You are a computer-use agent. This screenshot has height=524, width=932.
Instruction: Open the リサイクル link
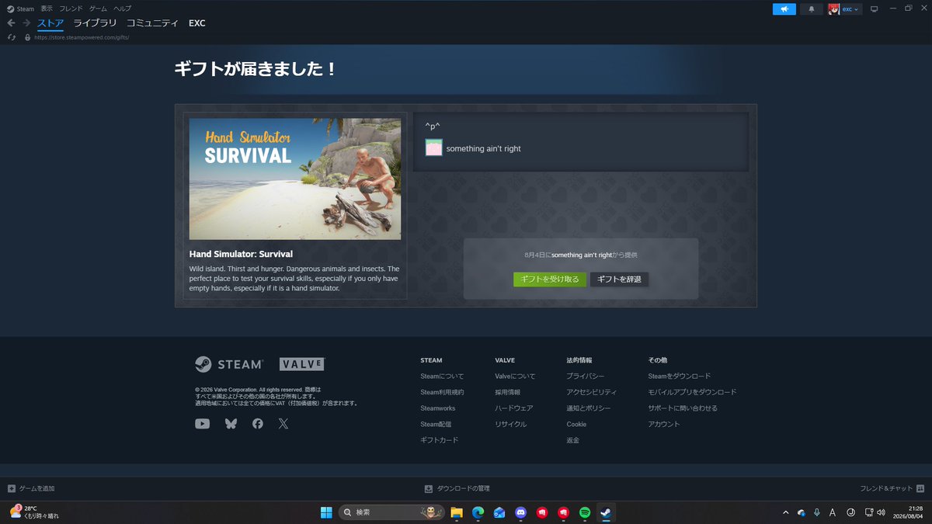click(x=511, y=425)
